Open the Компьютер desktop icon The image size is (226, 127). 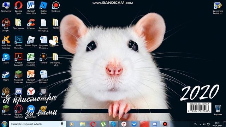pos(6,7)
